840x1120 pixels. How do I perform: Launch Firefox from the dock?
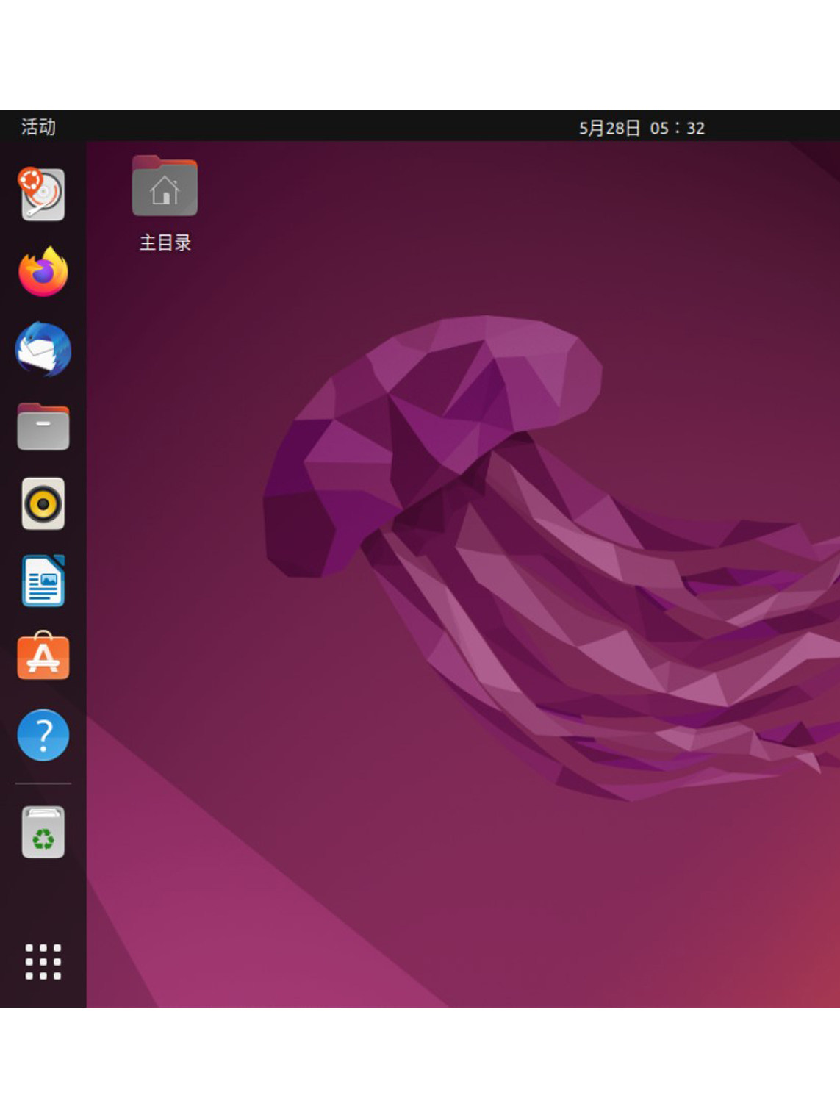pyautogui.click(x=43, y=272)
